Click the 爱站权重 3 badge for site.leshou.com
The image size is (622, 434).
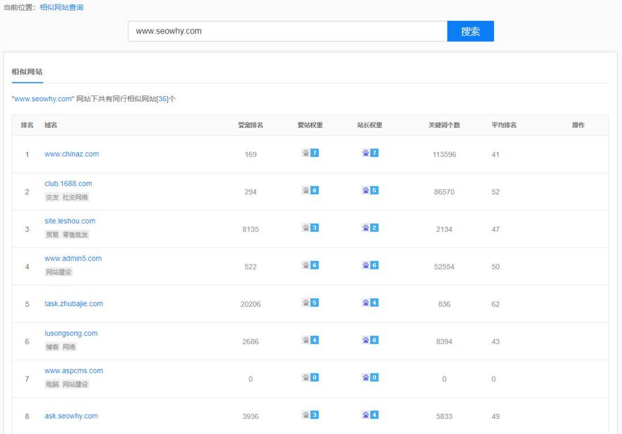(310, 228)
